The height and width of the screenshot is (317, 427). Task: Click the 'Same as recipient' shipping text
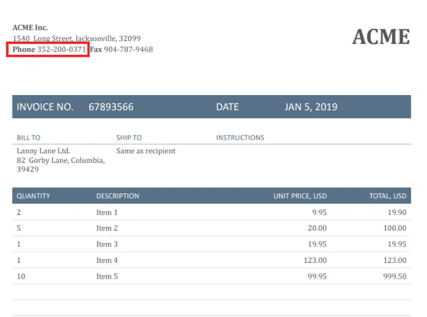tap(146, 151)
